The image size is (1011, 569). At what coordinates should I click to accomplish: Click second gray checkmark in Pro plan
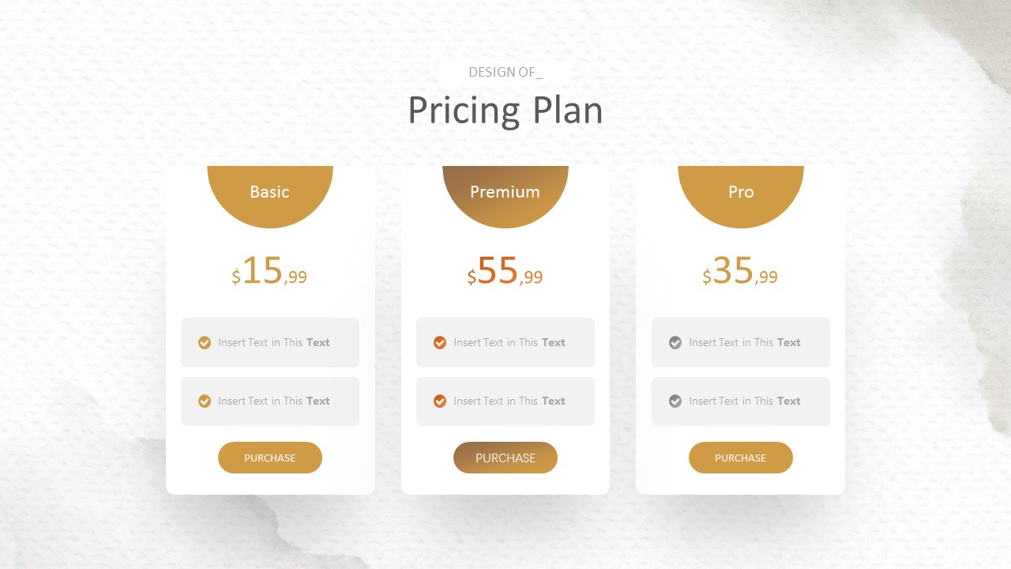coord(675,401)
